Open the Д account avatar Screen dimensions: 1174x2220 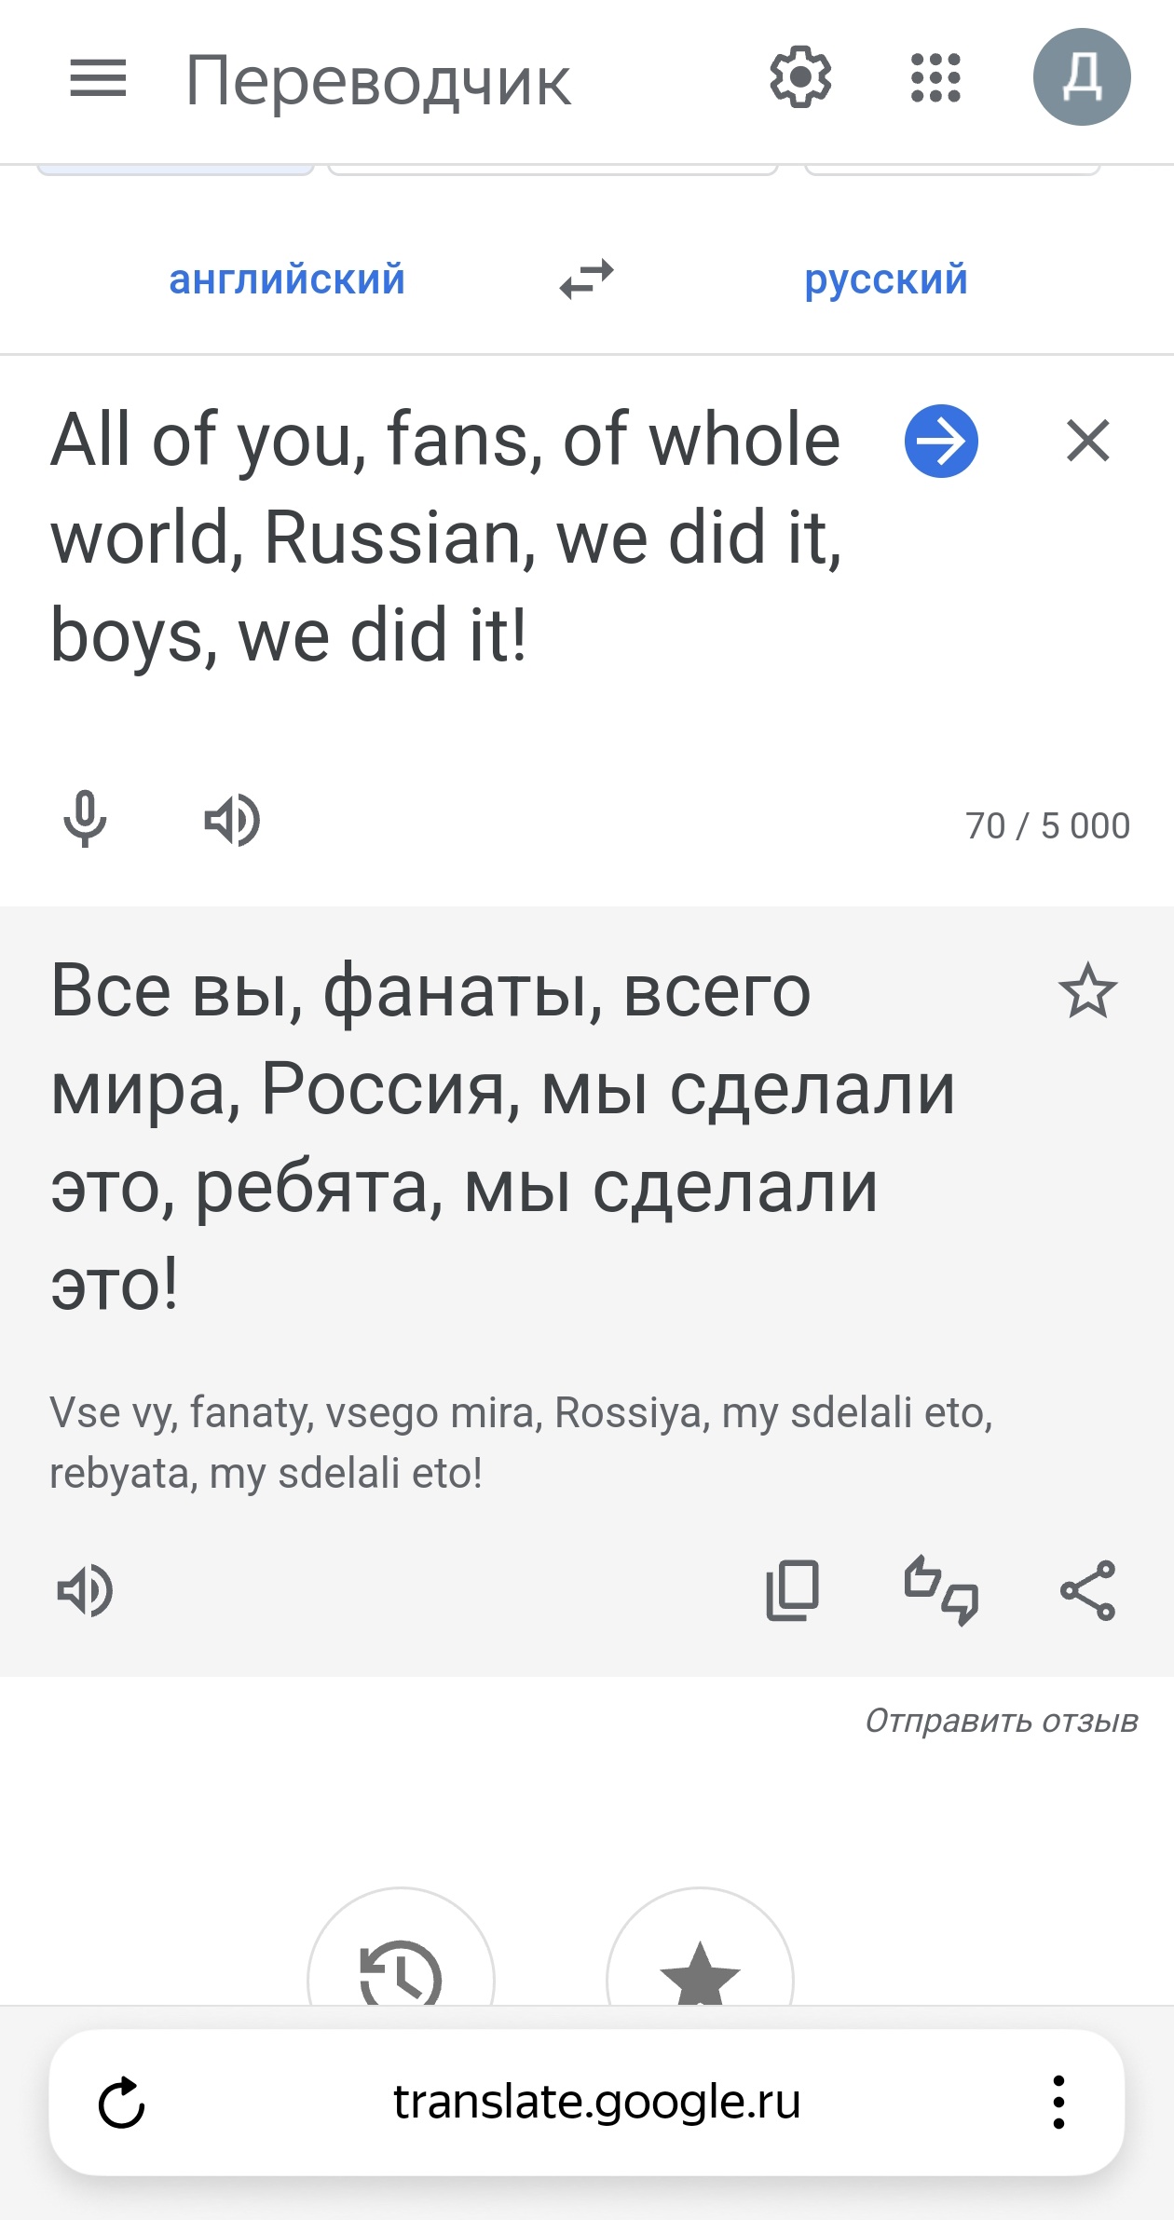(x=1082, y=77)
